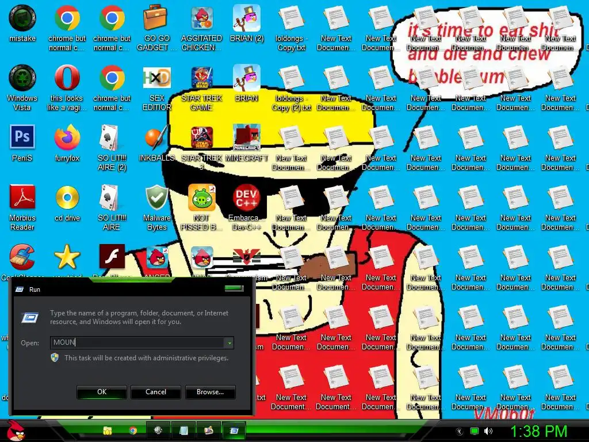Open the gear icon in the taskbar
This screenshot has width=589, height=442.
tap(158, 430)
